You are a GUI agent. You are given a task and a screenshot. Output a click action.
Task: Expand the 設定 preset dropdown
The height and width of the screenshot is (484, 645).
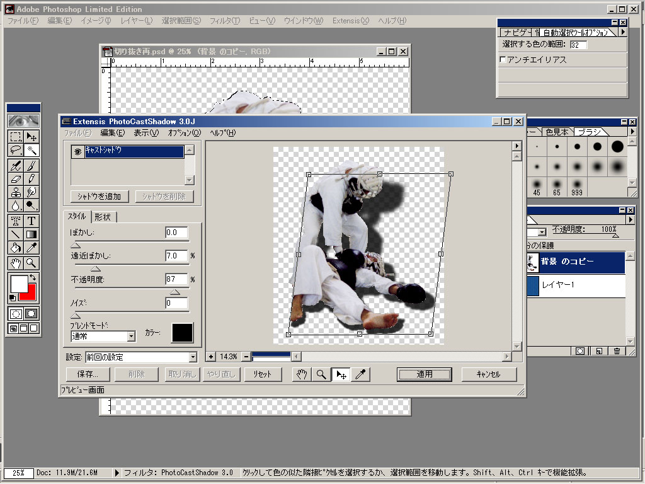(x=193, y=357)
